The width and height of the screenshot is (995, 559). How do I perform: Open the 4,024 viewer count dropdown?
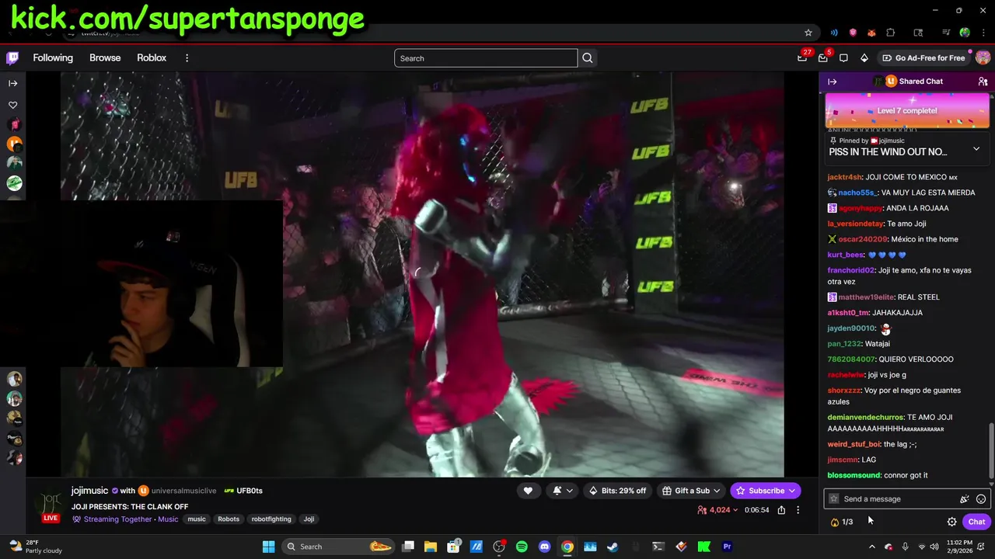click(717, 510)
